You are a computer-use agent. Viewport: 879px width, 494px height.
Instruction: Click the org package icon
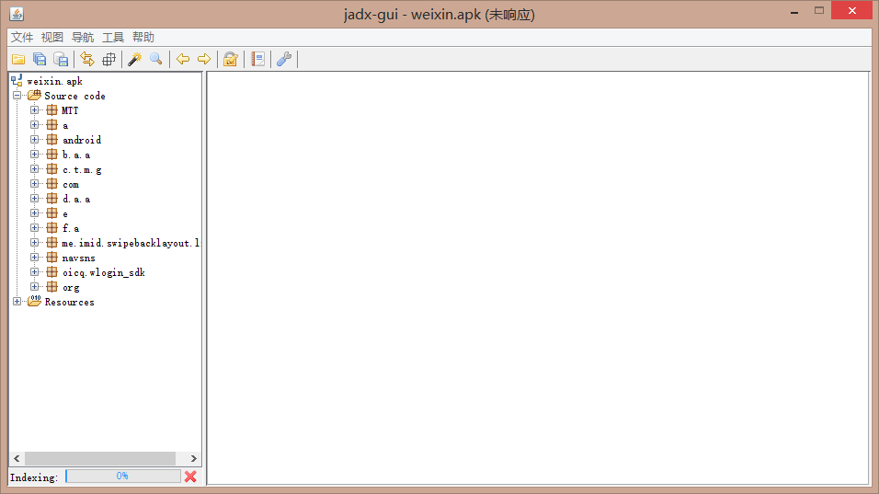pos(52,286)
